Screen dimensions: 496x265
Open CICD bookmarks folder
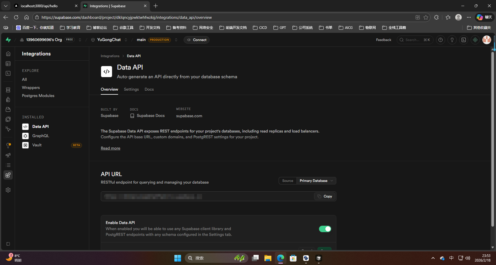(260, 28)
